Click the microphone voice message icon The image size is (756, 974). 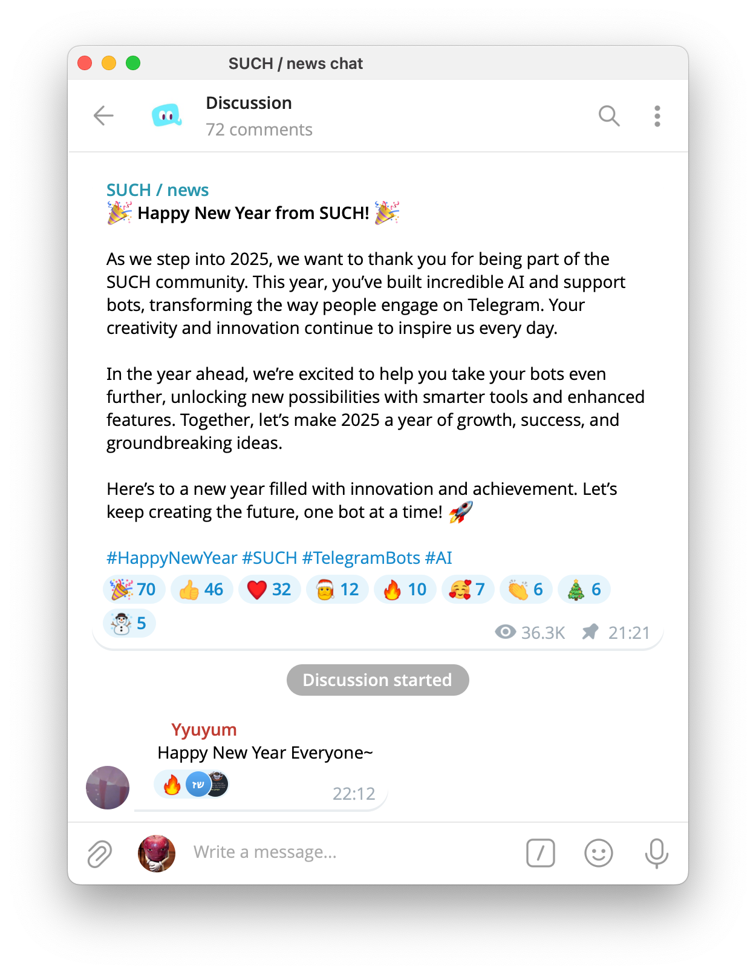[656, 853]
